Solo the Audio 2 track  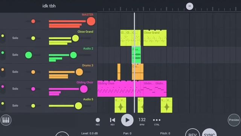point(15,55)
